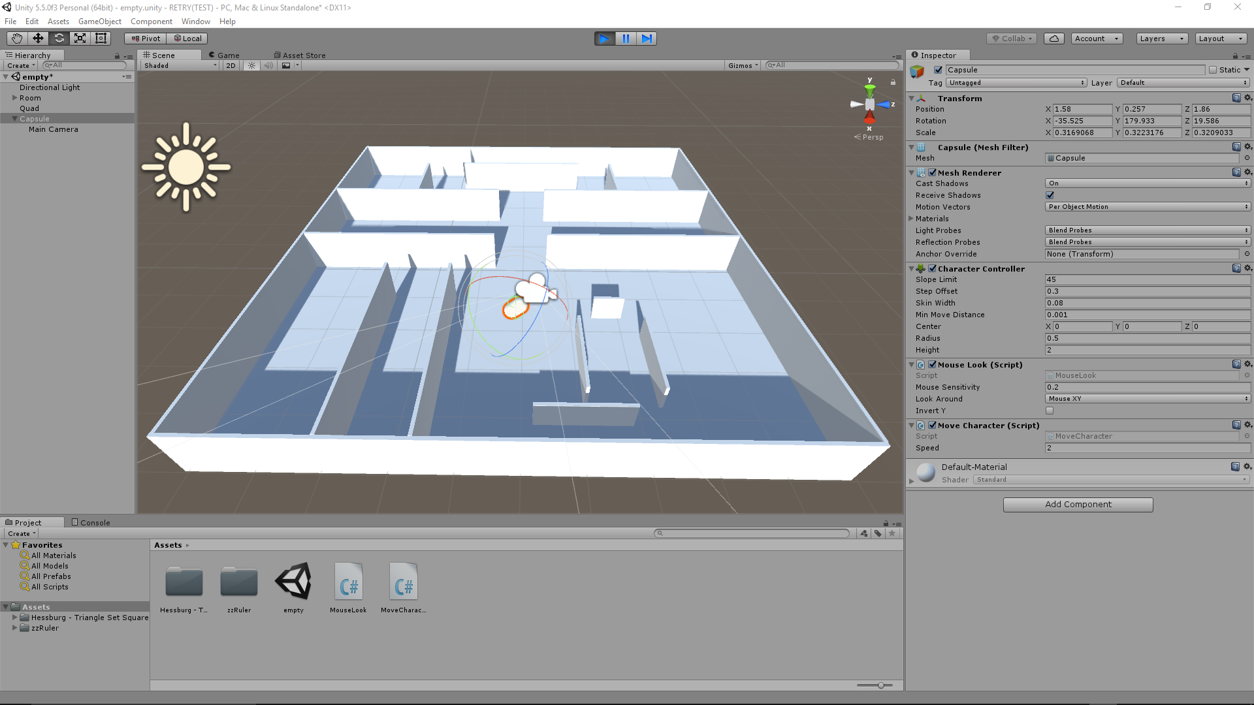Open Transform help book icon

pos(1236,98)
